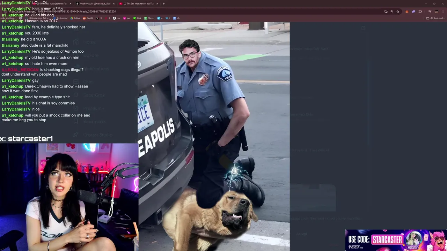Open the Kick bookmark
Image resolution: width=447 pixels, height=251 pixels.
[x=137, y=18]
